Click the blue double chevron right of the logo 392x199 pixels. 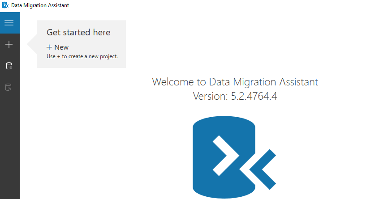click(x=263, y=169)
